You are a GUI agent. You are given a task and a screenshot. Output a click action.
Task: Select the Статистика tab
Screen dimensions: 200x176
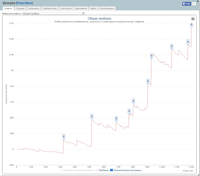pos(66,8)
